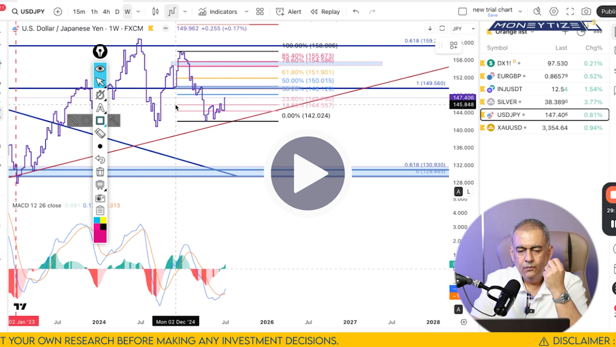Select the text A tool
This screenshot has width=616, height=347.
(100, 108)
